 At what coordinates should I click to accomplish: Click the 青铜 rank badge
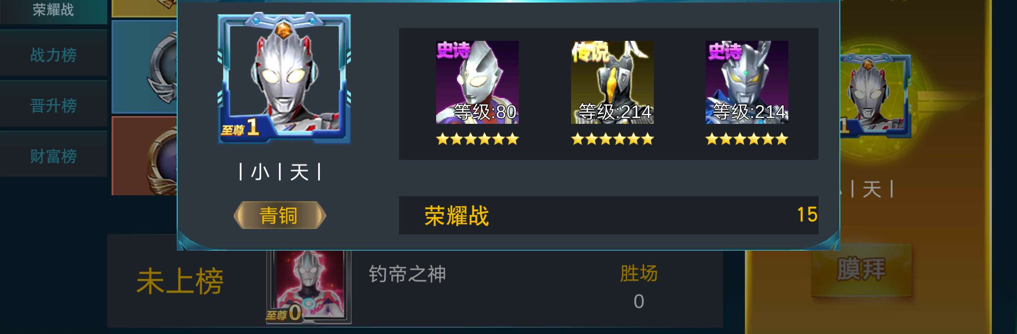pyautogui.click(x=280, y=215)
